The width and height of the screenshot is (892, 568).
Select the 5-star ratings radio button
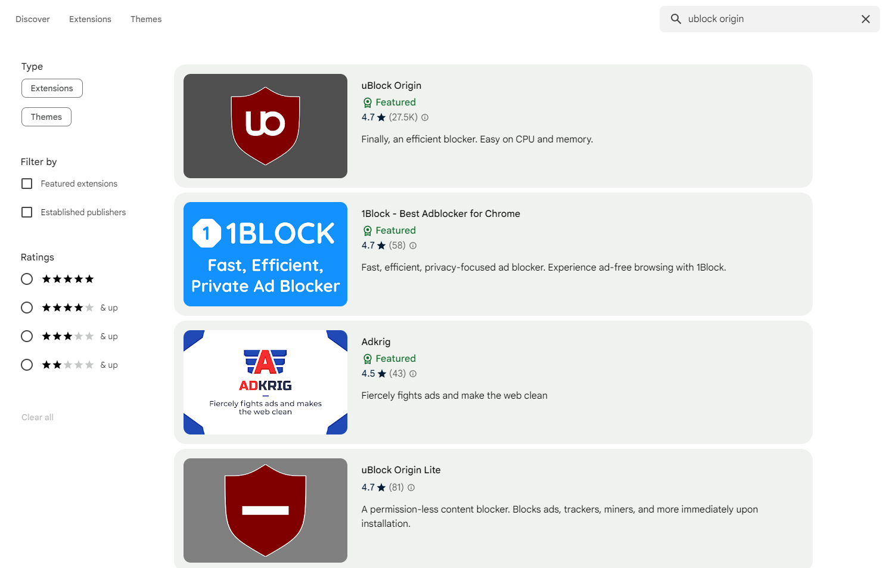click(x=27, y=279)
